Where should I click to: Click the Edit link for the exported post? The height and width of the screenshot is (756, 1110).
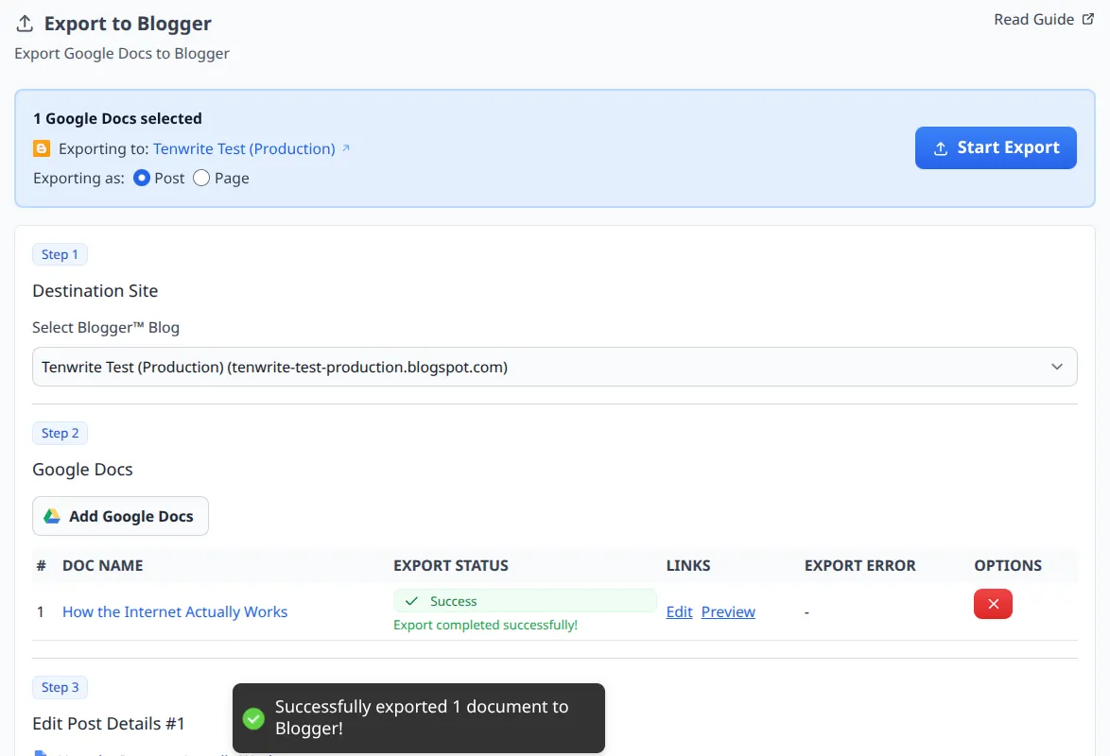click(x=679, y=611)
